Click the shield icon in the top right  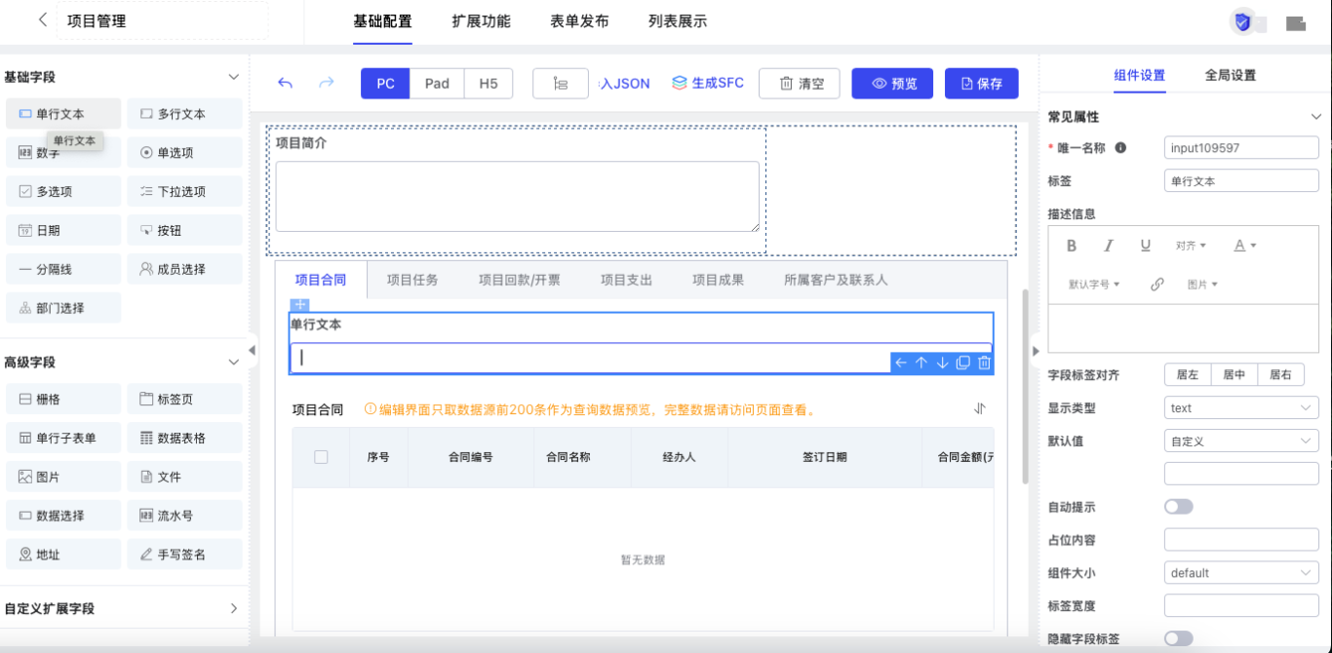[x=1242, y=22]
